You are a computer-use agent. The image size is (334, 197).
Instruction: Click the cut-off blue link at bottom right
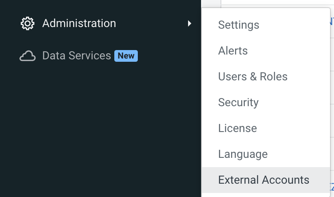332,187
